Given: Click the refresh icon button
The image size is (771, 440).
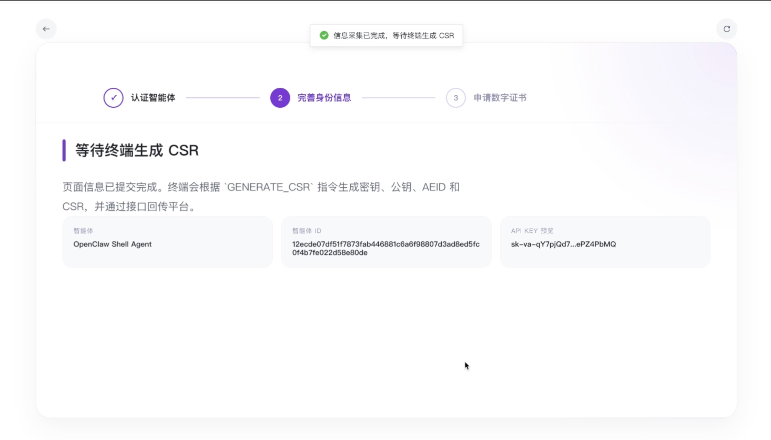Looking at the screenshot, I should (x=727, y=29).
